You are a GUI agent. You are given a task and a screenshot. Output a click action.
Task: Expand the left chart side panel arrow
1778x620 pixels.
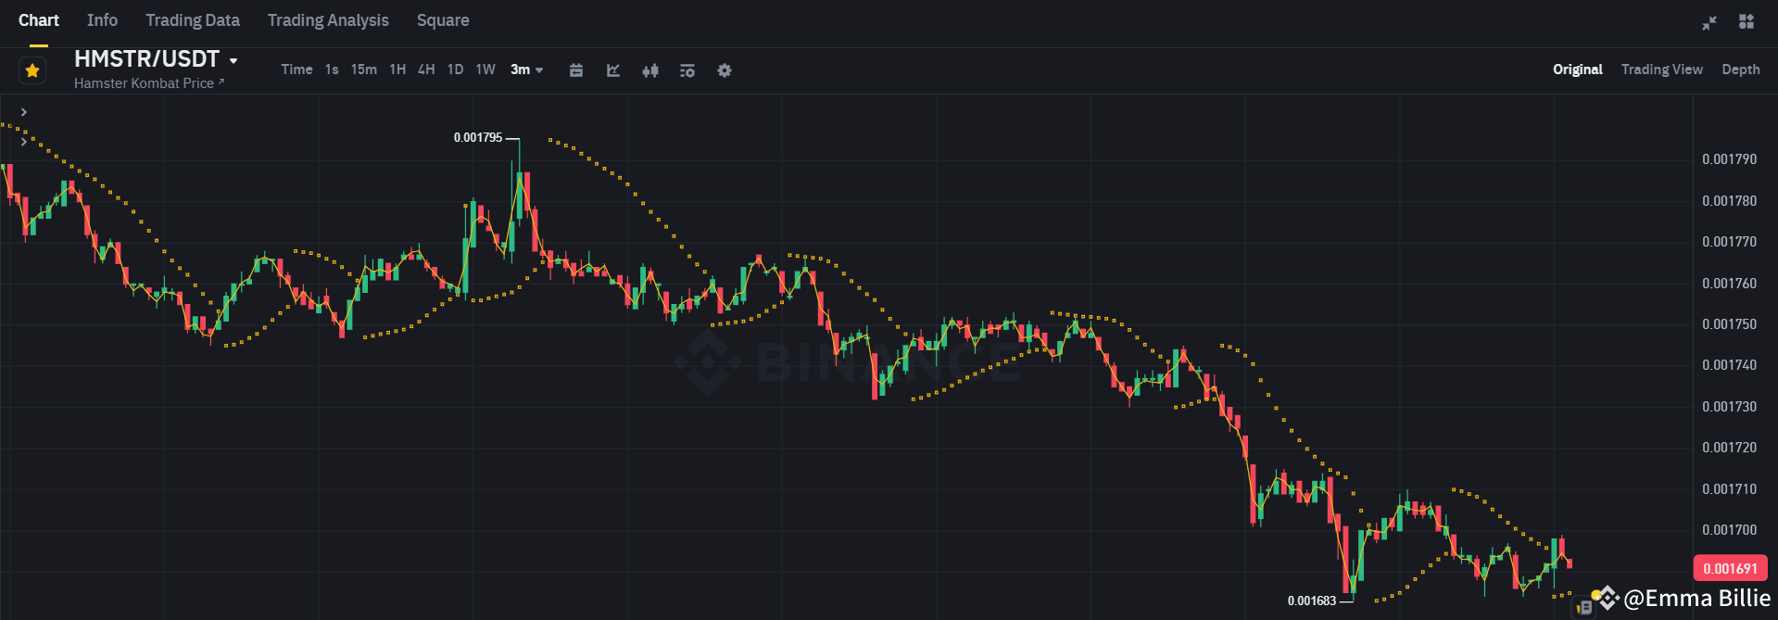point(23,112)
